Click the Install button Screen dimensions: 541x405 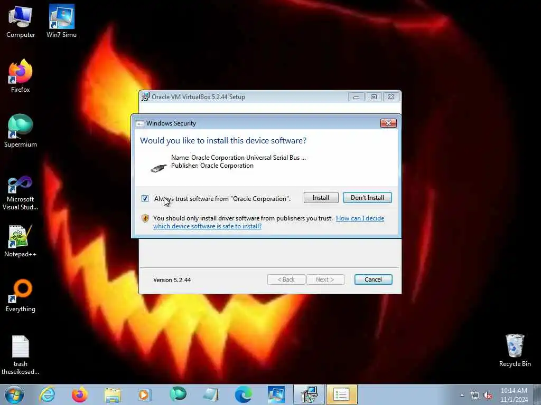(321, 198)
